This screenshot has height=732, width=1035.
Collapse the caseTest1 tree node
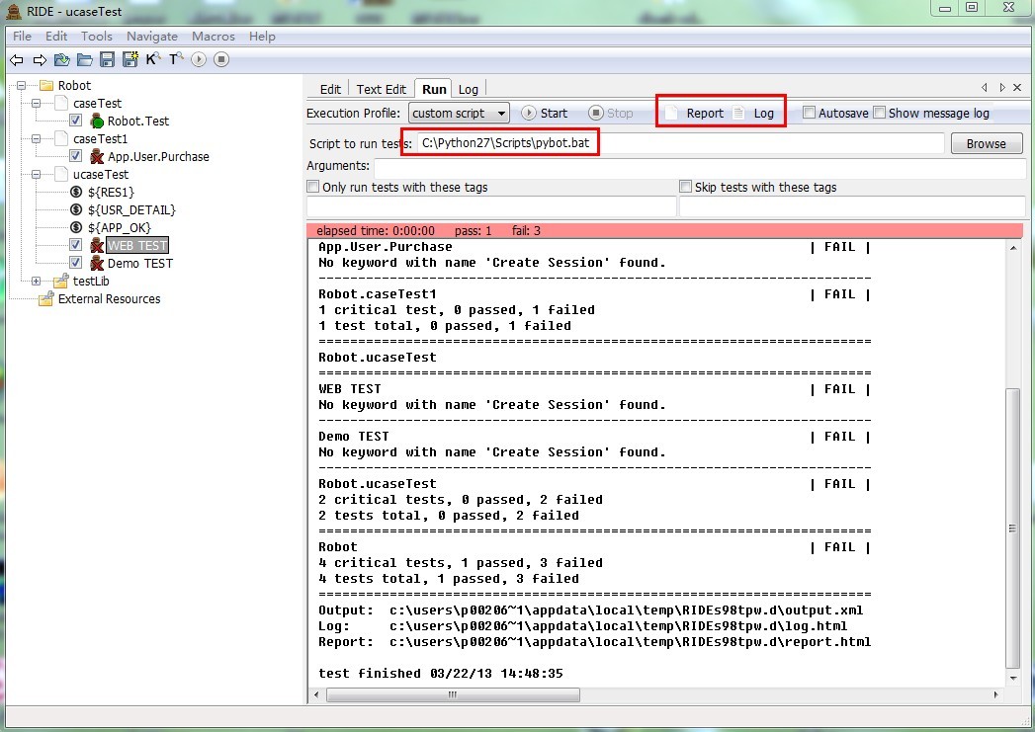coord(37,138)
